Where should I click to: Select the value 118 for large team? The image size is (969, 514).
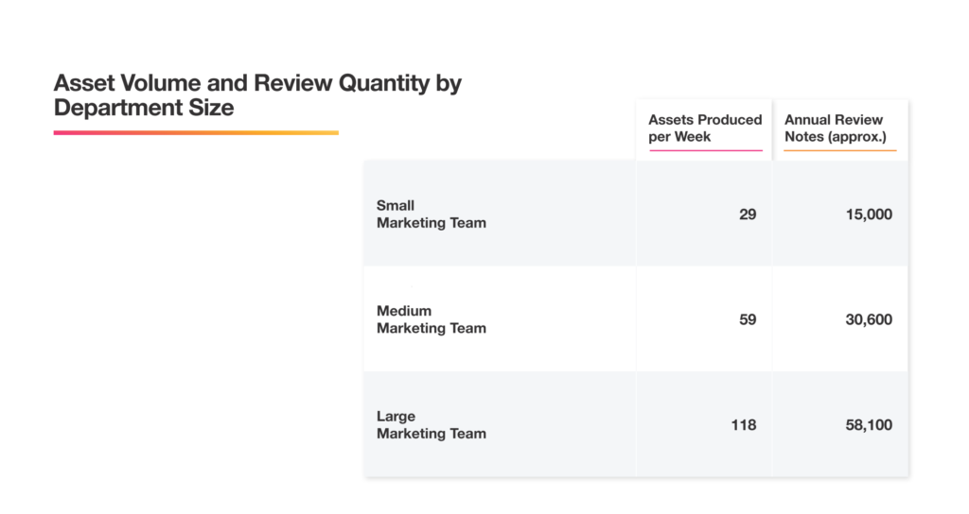point(744,425)
